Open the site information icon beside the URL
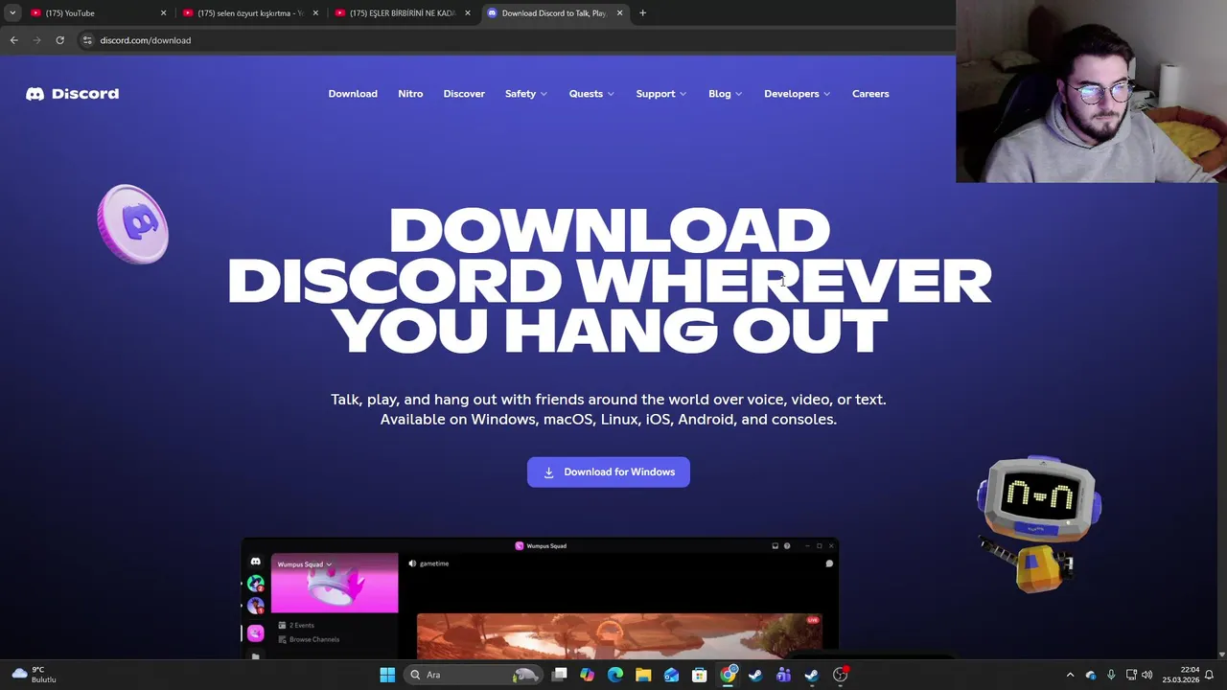1227x690 pixels. click(x=87, y=40)
